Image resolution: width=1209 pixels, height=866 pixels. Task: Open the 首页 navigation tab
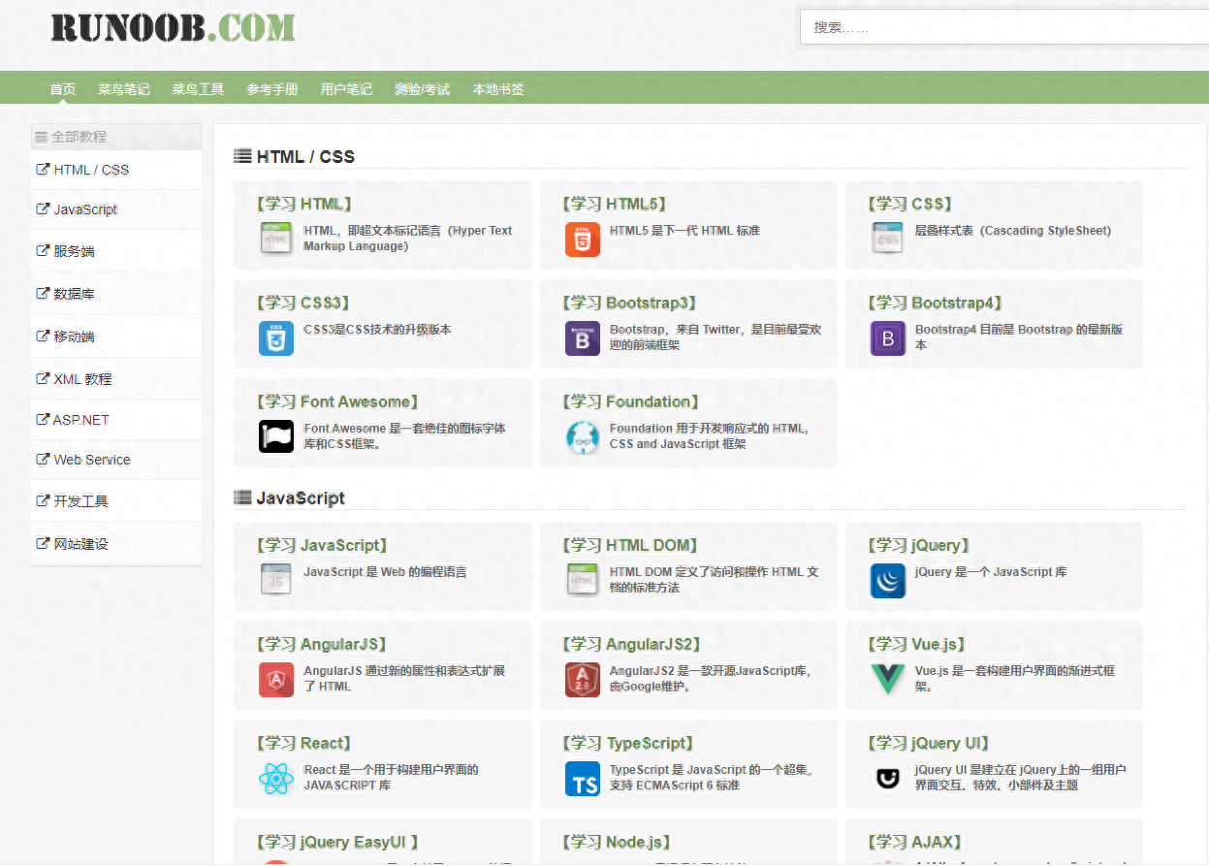click(63, 89)
